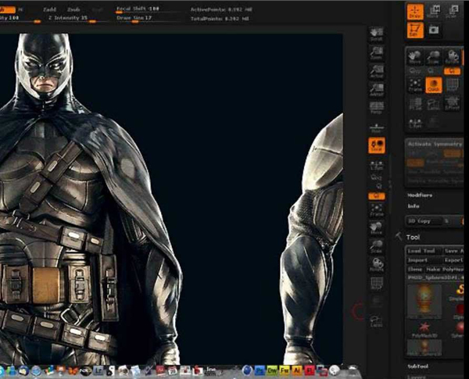Click the Activate Symmetry button
The width and height of the screenshot is (469, 379).
435,145
